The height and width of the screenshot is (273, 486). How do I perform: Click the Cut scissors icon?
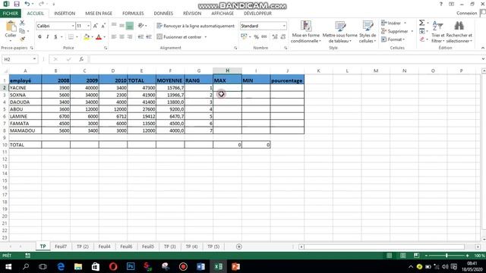[x=22, y=23]
